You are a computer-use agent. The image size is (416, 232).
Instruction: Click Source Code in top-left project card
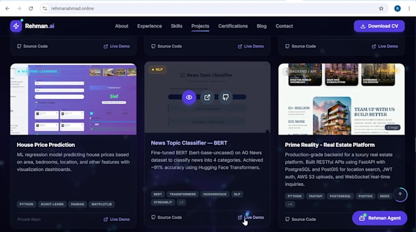32,46
